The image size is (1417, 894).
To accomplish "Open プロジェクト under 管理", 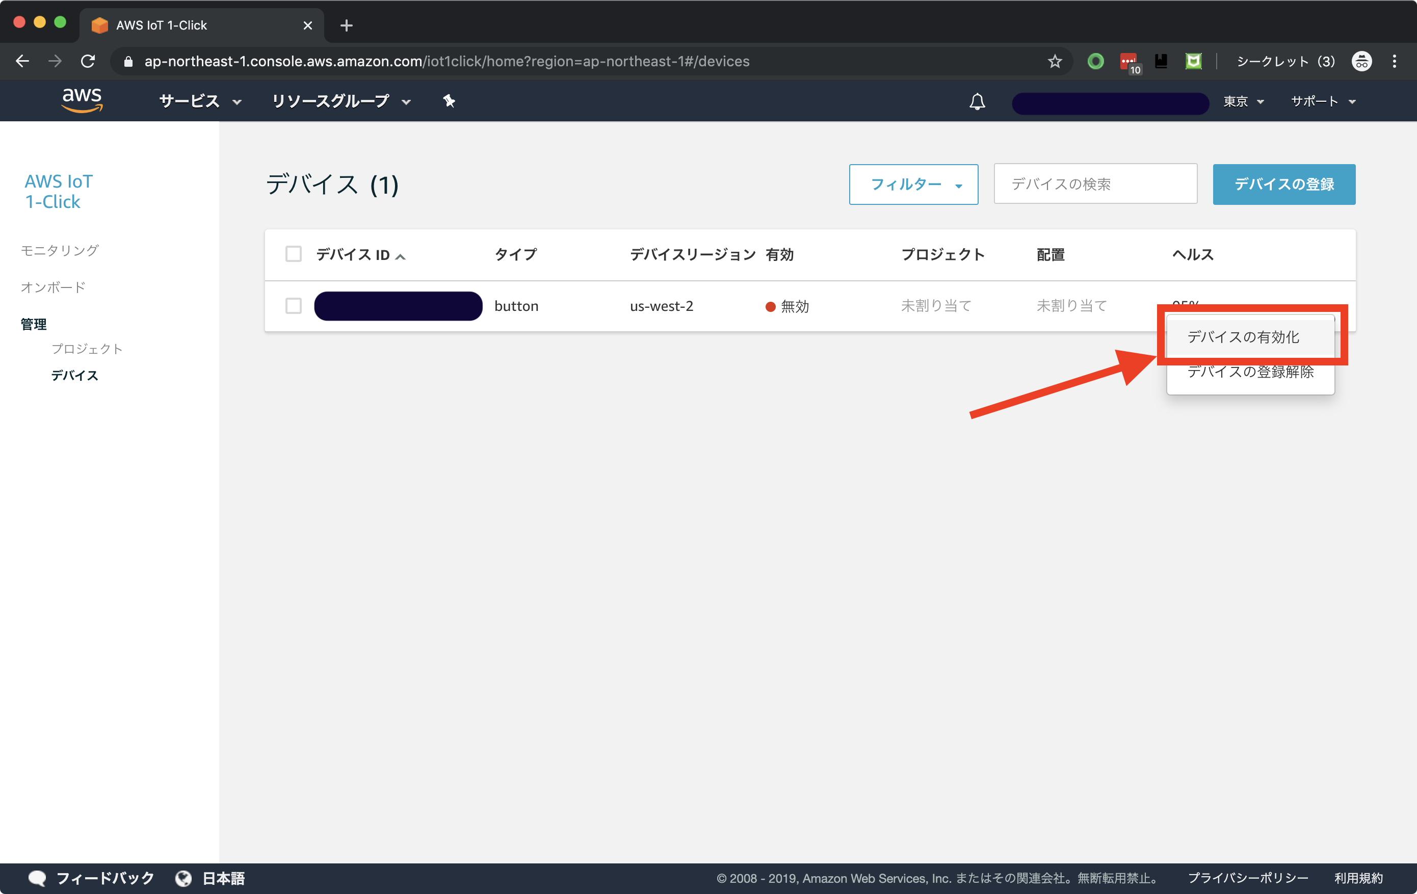I will (x=87, y=349).
